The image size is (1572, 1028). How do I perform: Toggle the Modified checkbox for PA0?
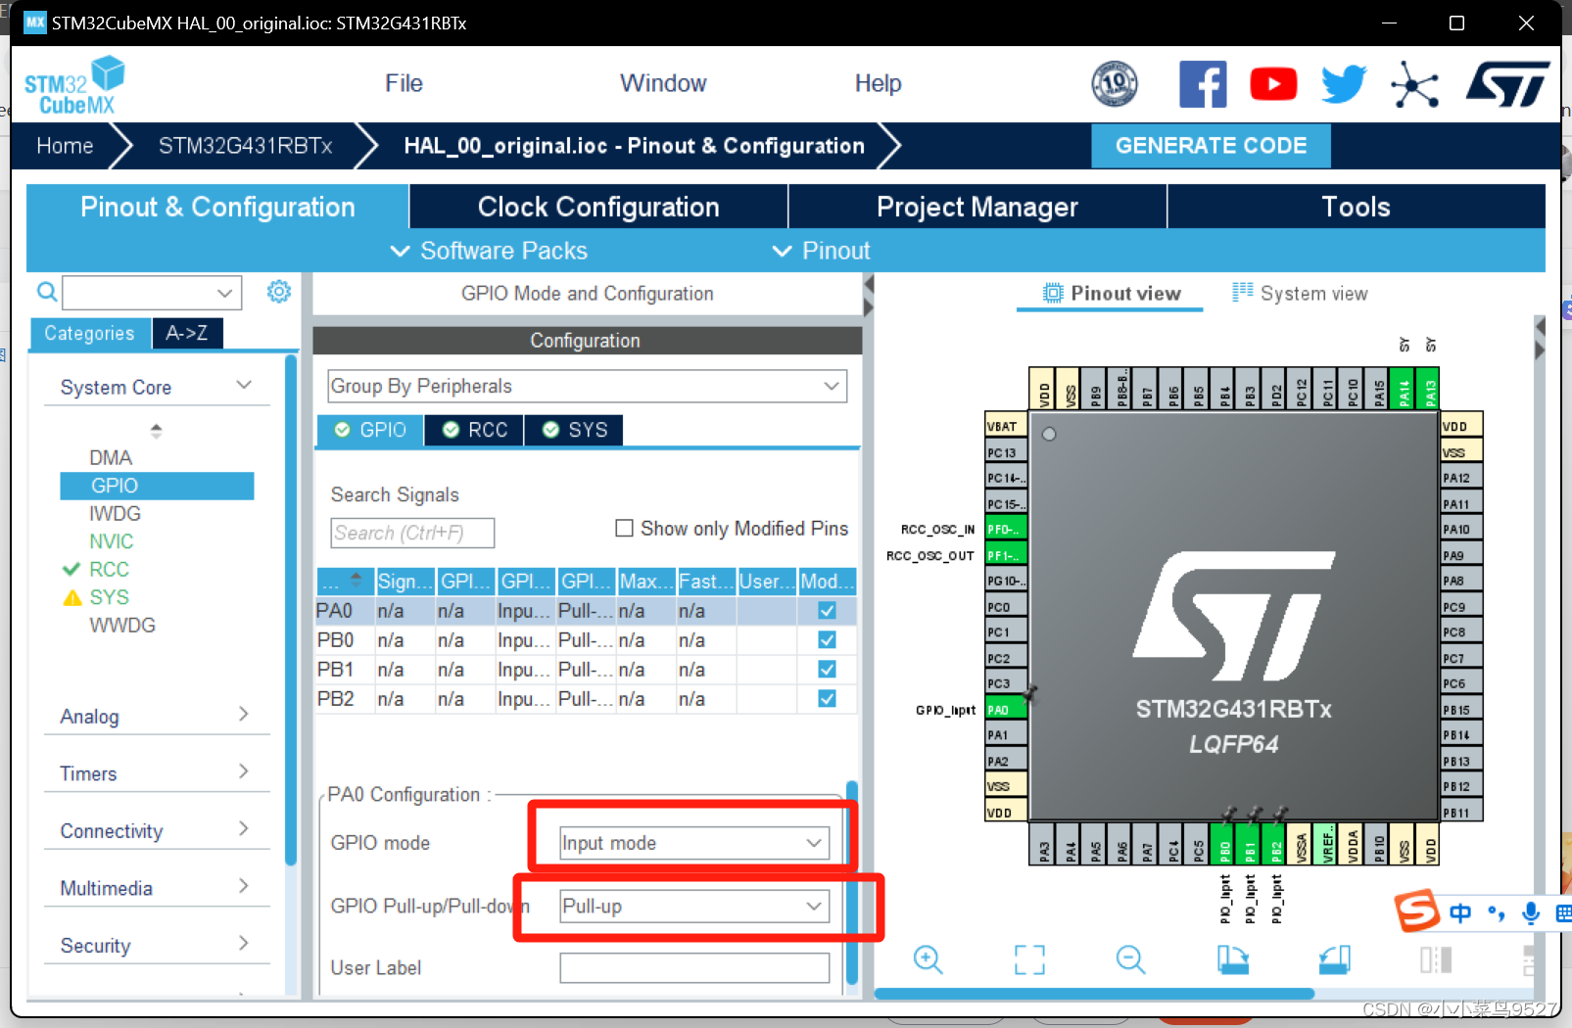tap(827, 611)
